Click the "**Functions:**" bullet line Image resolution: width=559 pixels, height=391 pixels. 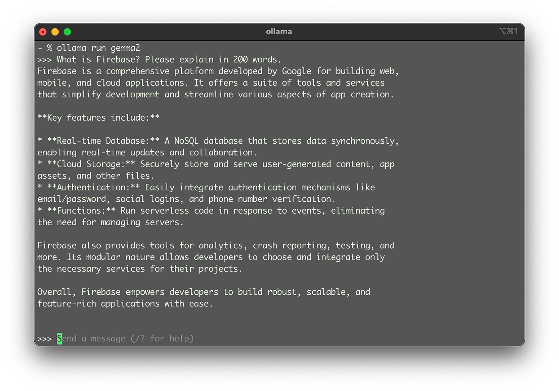[x=211, y=210]
